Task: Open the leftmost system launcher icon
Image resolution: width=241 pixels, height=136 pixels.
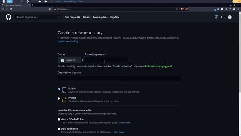Action: [3, 2]
